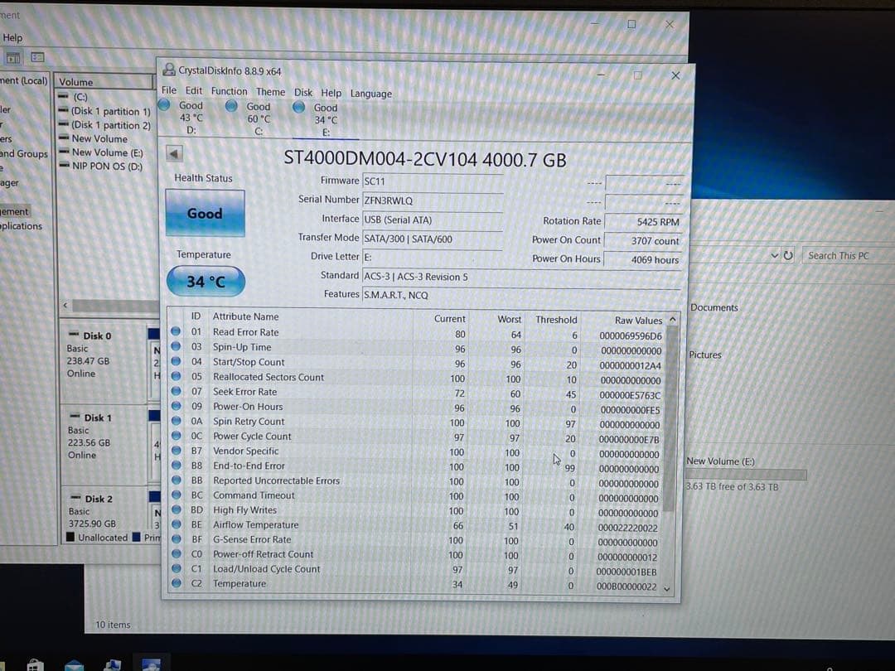Viewport: 895px width, 671px height.
Task: Click the File Explorer refresh icon
Action: click(x=788, y=256)
